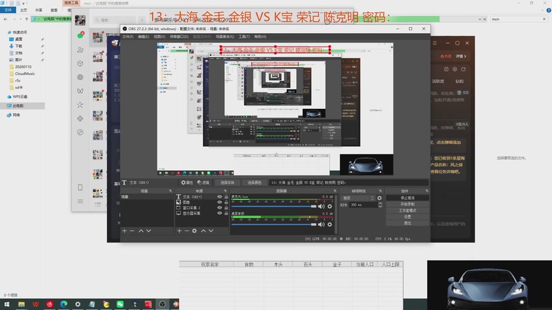This screenshot has height=310, width=552.
Task: Click 选择字体 button in source toolbar
Action: (x=227, y=183)
